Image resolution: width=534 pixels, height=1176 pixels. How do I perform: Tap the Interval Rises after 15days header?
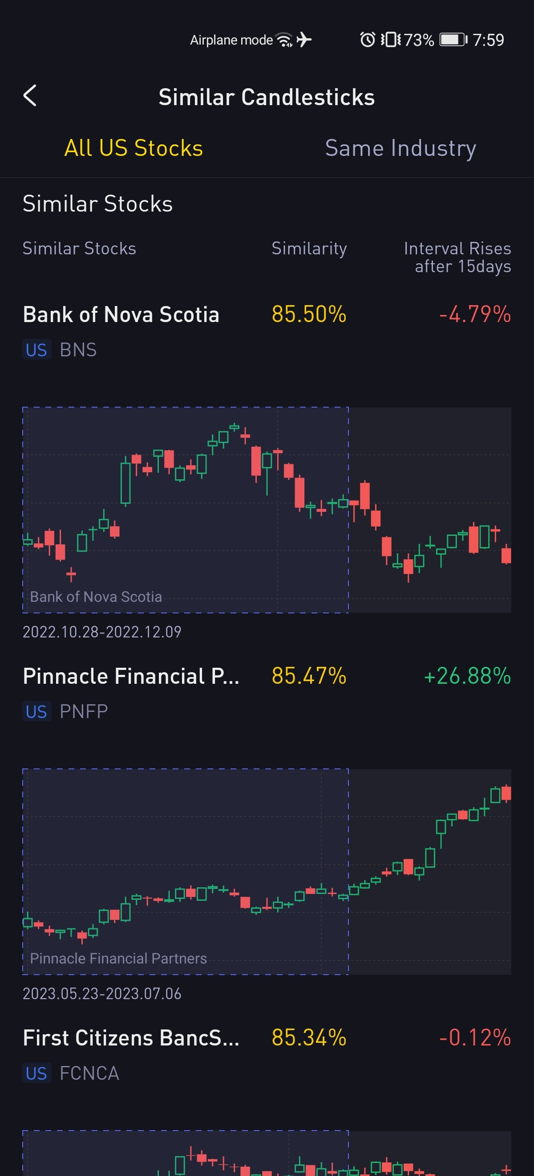pyautogui.click(x=457, y=257)
